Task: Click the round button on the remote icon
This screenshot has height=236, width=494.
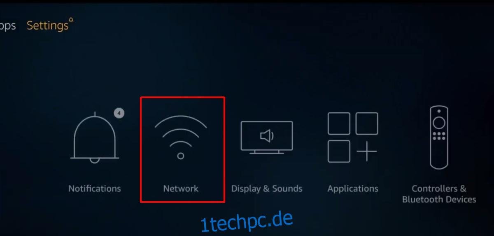Action: coord(439,122)
